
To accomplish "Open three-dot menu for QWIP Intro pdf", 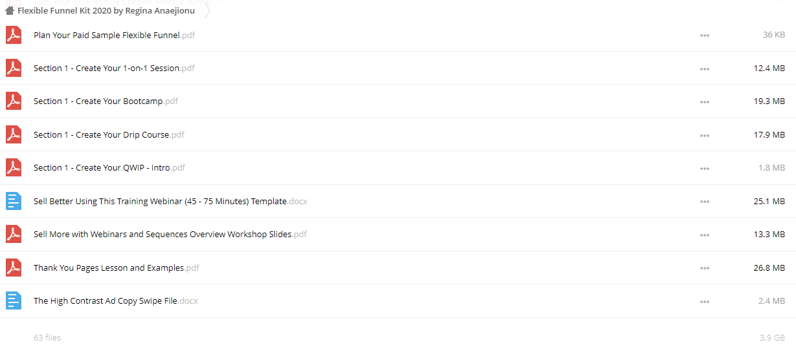I will pos(705,169).
